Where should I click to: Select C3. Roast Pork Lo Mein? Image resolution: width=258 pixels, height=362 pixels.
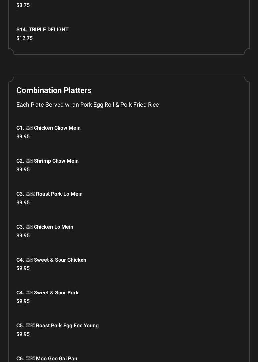49,194
